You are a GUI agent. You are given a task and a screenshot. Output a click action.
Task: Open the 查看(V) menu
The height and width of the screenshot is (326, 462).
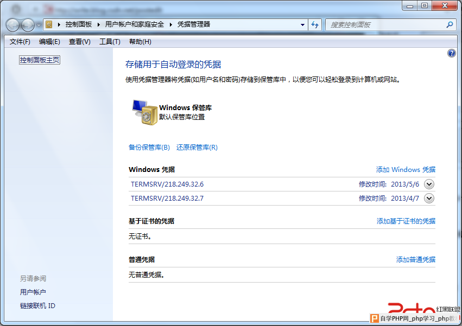pyautogui.click(x=80, y=42)
